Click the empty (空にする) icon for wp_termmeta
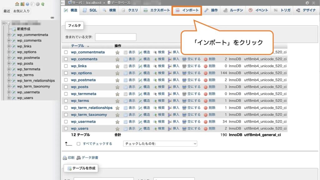This screenshot has height=180, width=320. [x=184, y=94]
